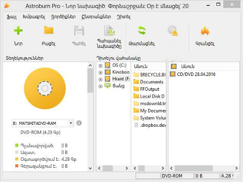The image size is (243, 182).
Task: Select the System Volume folder icon
Action: (x=136, y=118)
